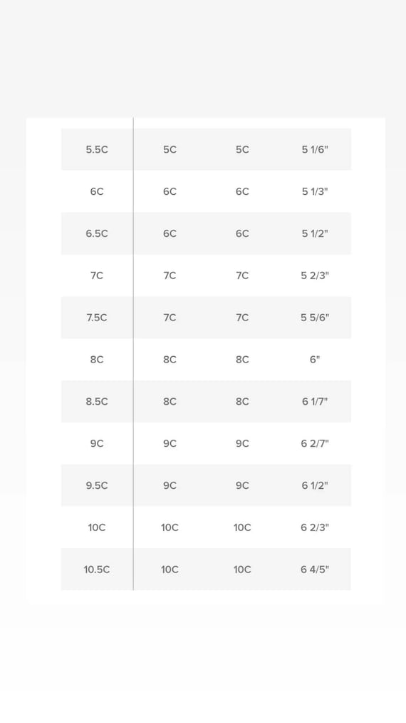Click the 6 4/5" measurement value
This screenshot has height=723, width=406.
(x=315, y=569)
